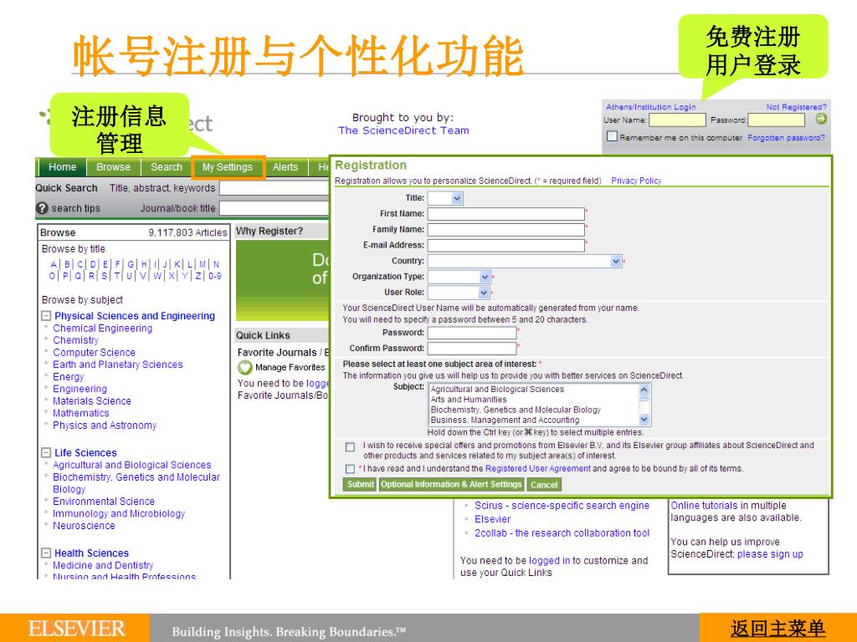Screen dimensions: 857x642
Task: Click the Title, abstract, keywords search field
Action: click(274, 188)
